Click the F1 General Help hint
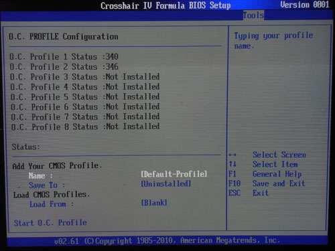The width and height of the screenshot is (335, 251). [265, 174]
